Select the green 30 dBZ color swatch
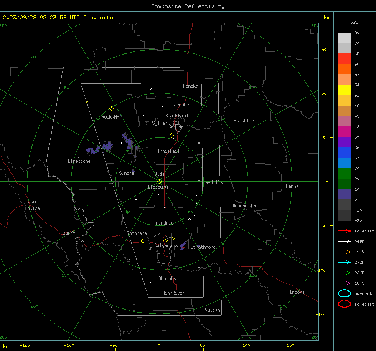The height and width of the screenshot is (351, 376). (344, 173)
